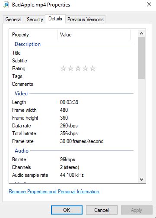Click the BadApple.mp4 file icon in title bar
The height and width of the screenshot is (218, 156).
point(6,5)
